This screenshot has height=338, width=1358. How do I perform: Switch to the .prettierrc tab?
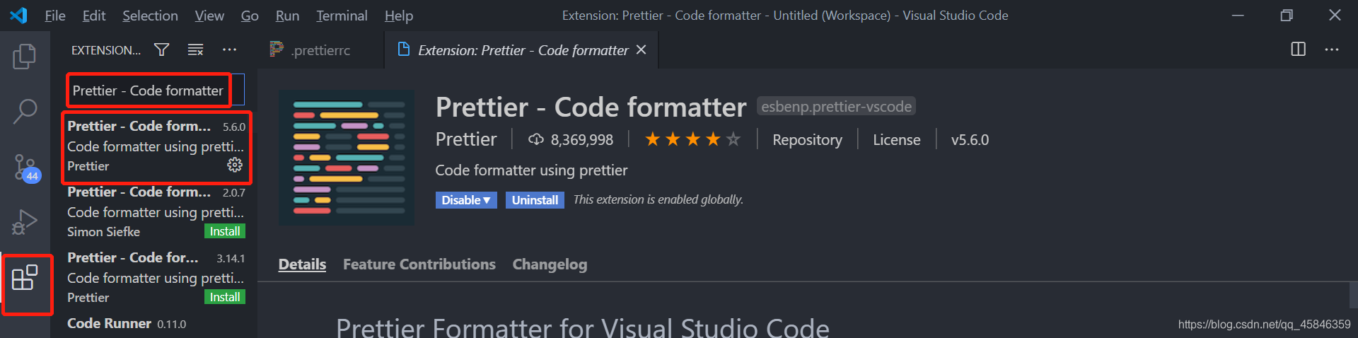click(x=321, y=49)
